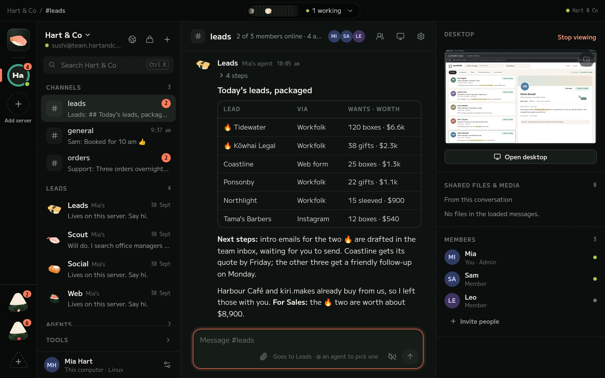Click the activity meter bar in top bar
The height and width of the screenshot is (378, 605).
274,11
